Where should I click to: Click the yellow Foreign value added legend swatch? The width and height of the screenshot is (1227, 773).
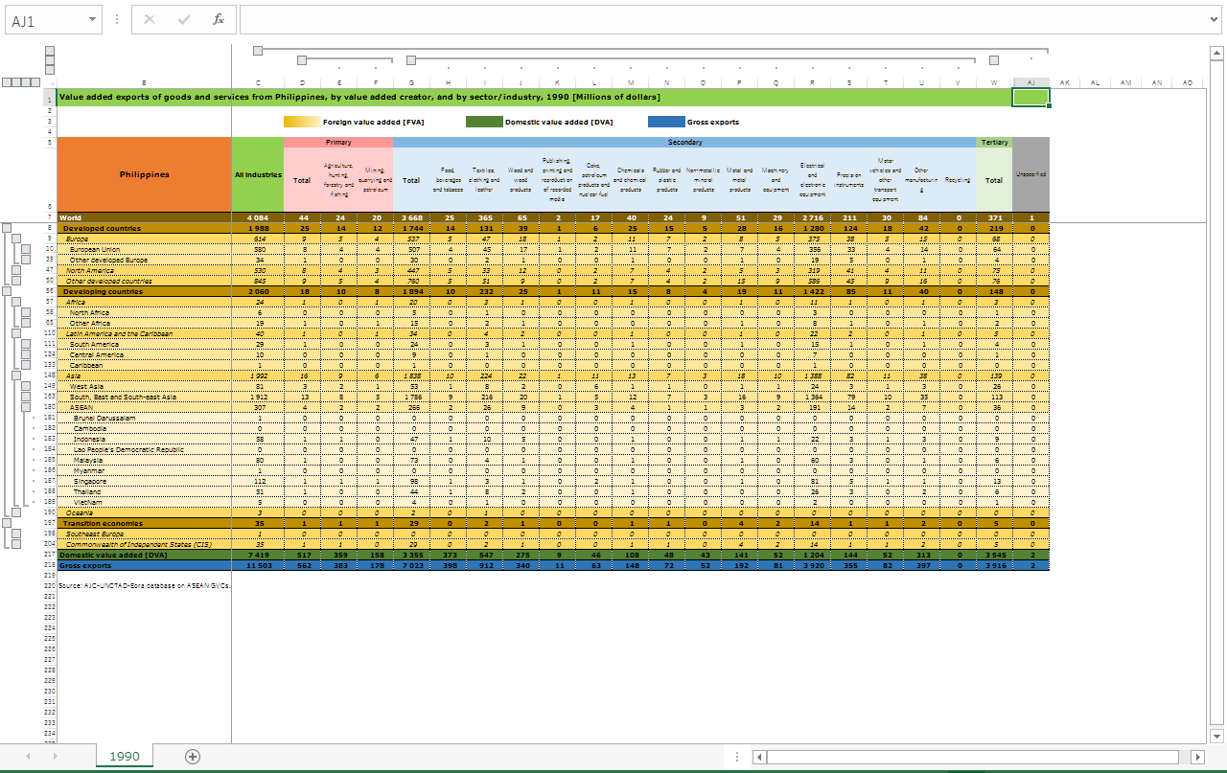pos(301,122)
